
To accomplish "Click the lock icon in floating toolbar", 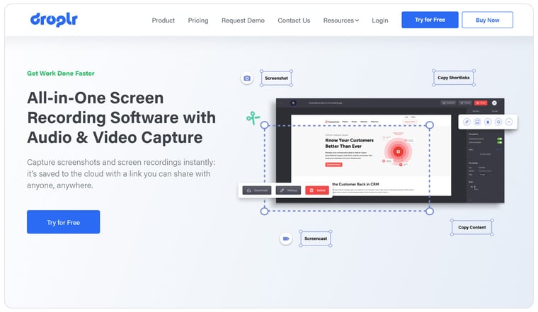I will point(488,122).
